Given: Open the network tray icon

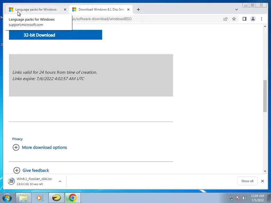Looking at the screenshot, I should coord(231,198).
